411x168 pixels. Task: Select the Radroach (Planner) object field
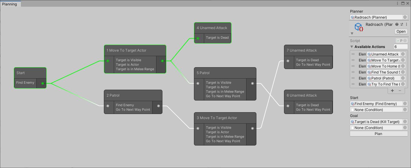pos(379,17)
